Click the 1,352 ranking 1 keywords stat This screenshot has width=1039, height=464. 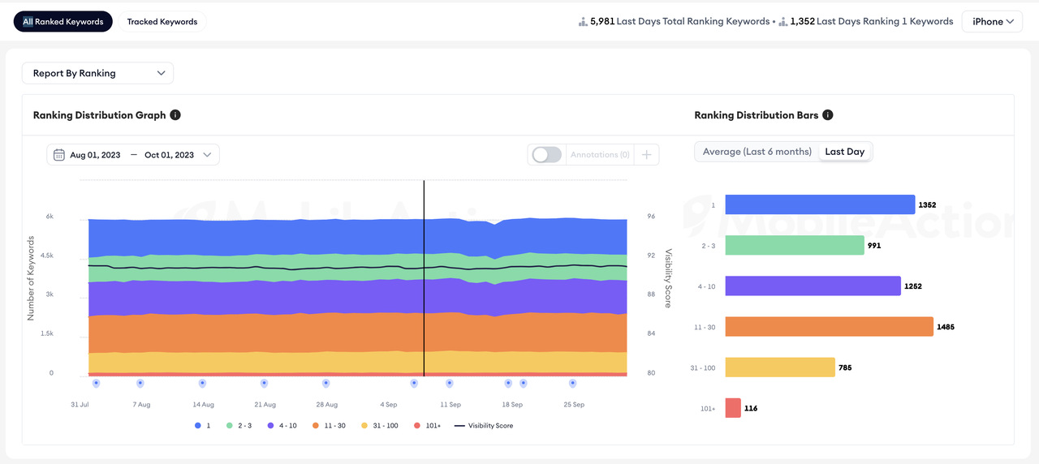872,22
